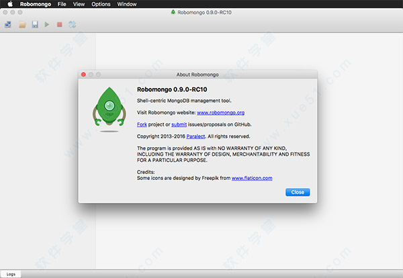
Task: Click the Rotate orientation toolbar icon
Action: point(72,25)
